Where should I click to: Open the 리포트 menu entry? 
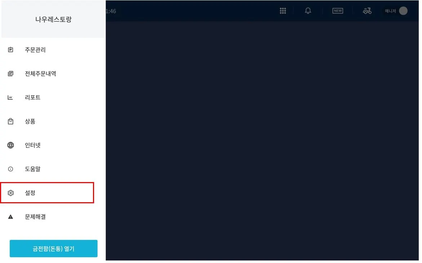pyautogui.click(x=53, y=98)
